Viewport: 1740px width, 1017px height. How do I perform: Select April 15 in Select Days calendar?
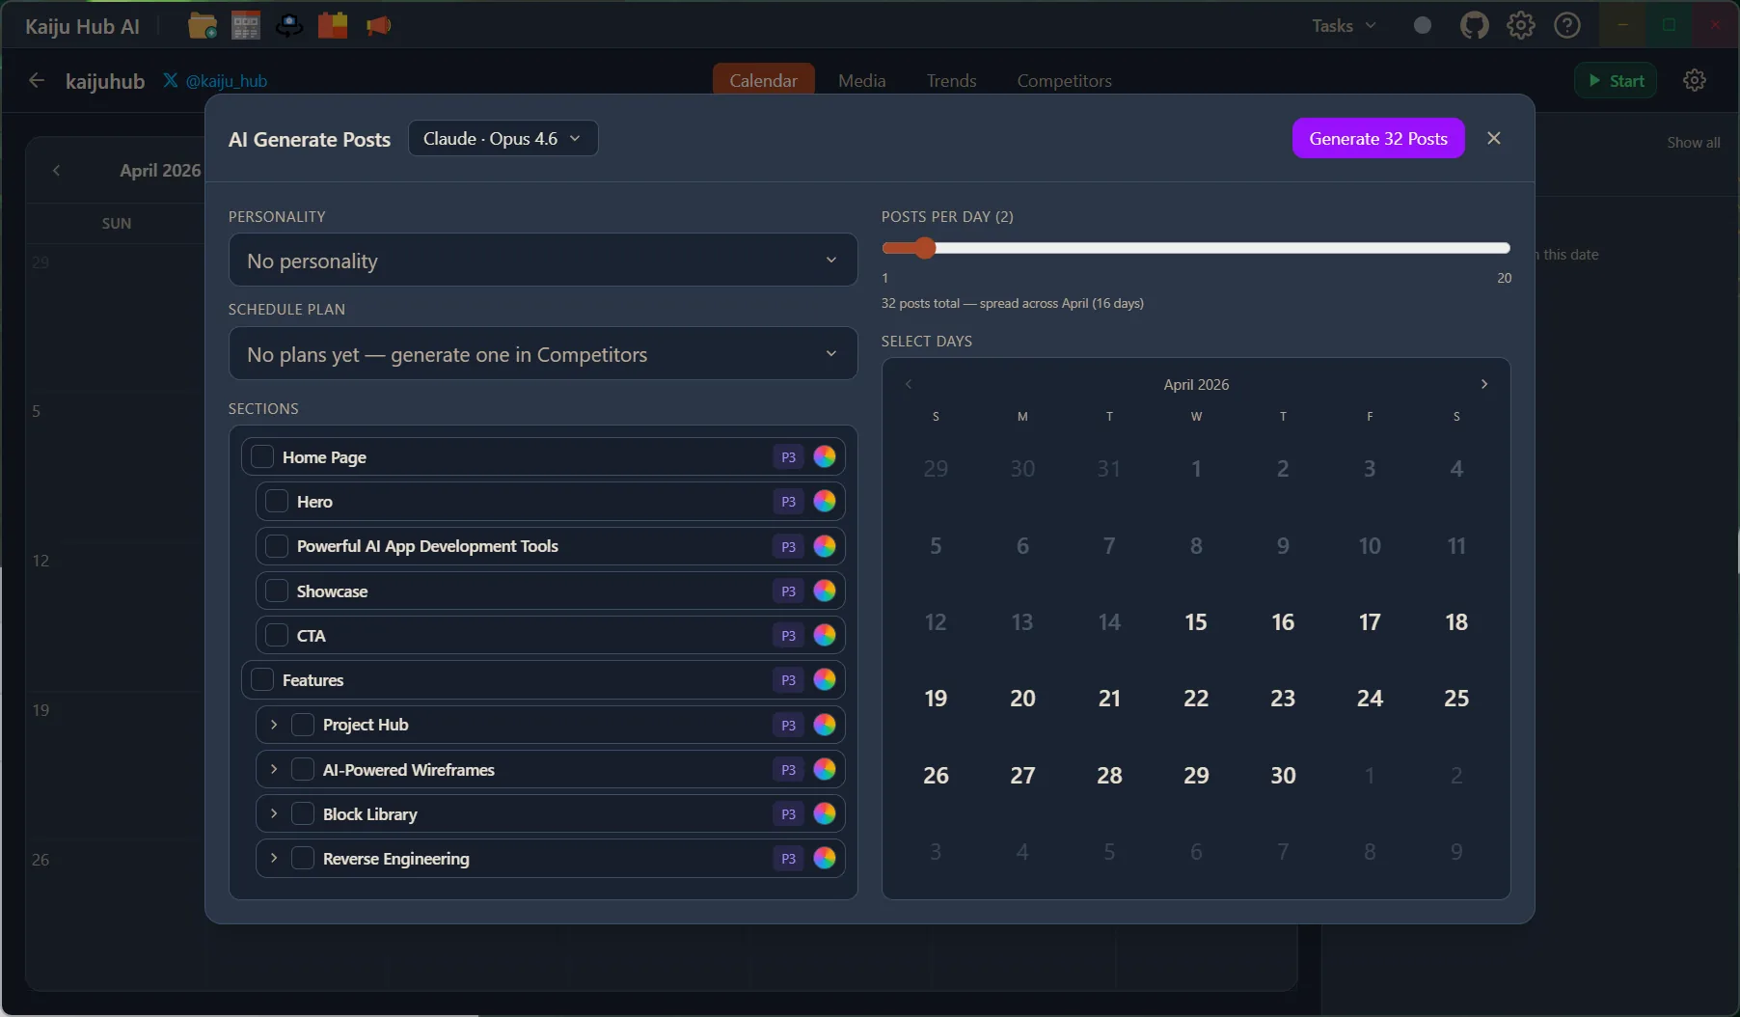tap(1196, 622)
